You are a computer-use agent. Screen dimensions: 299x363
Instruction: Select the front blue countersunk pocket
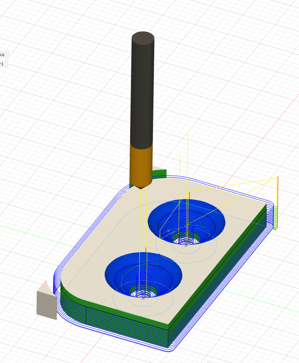coord(116,271)
